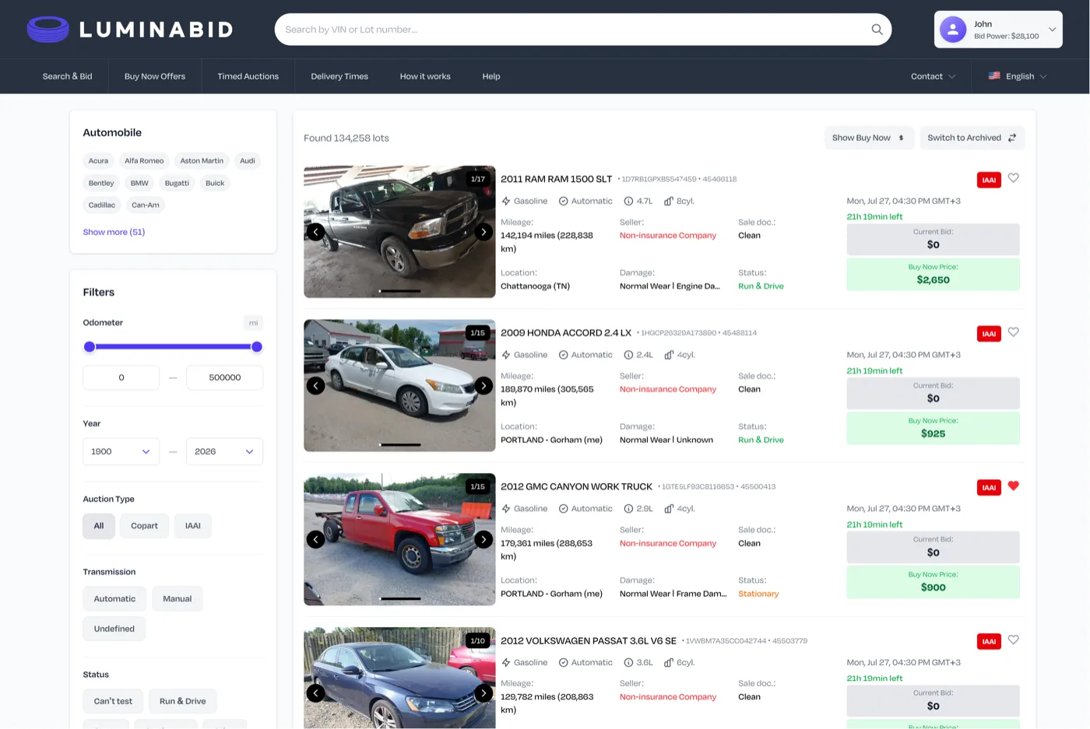The height and width of the screenshot is (729, 1090).
Task: Click IAAI badge on Volkswagen Passat lot
Action: (x=989, y=642)
